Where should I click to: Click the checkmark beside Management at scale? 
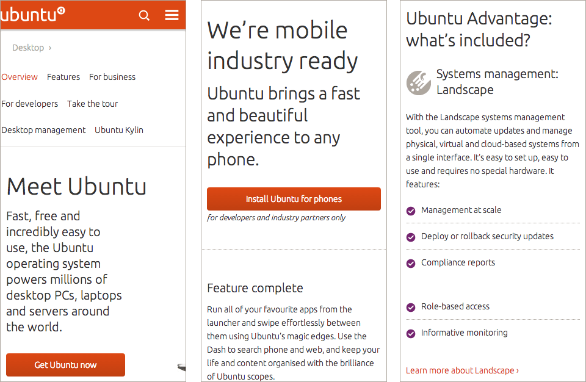tap(411, 211)
